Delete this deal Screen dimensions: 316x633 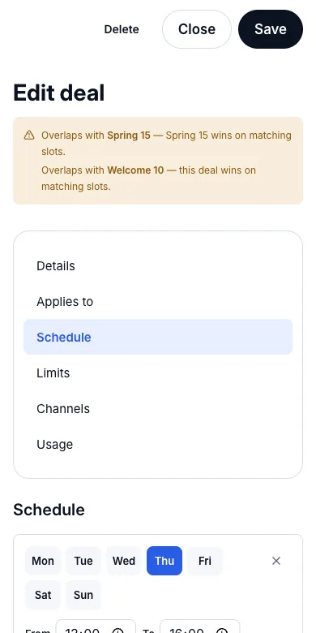click(122, 29)
